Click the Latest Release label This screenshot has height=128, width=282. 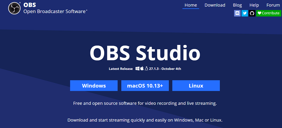point(121,69)
